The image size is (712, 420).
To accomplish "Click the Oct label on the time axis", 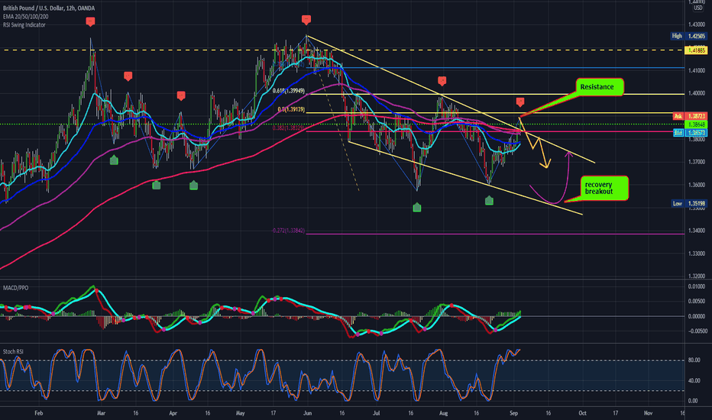I will coord(582,413).
